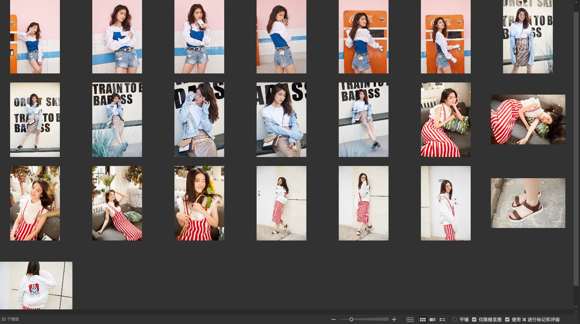Select the white jacket back-view thumbnail
Screen dimensions: 580x324
pyautogui.click(x=36, y=285)
